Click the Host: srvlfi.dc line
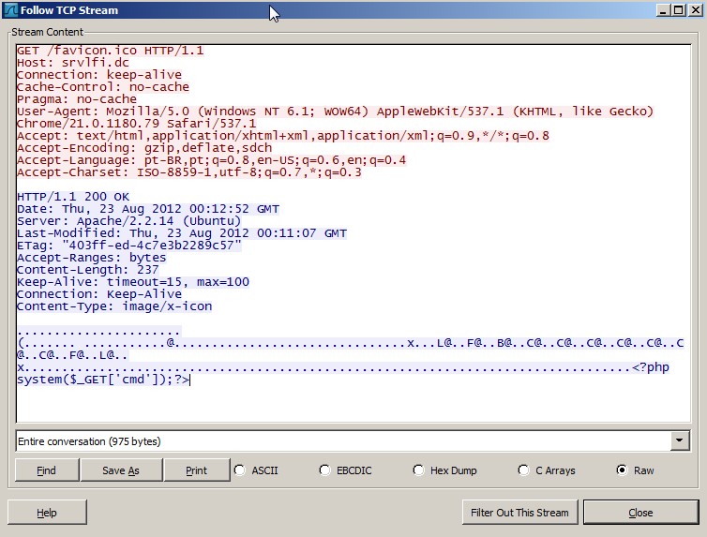This screenshot has width=707, height=537. [x=72, y=63]
